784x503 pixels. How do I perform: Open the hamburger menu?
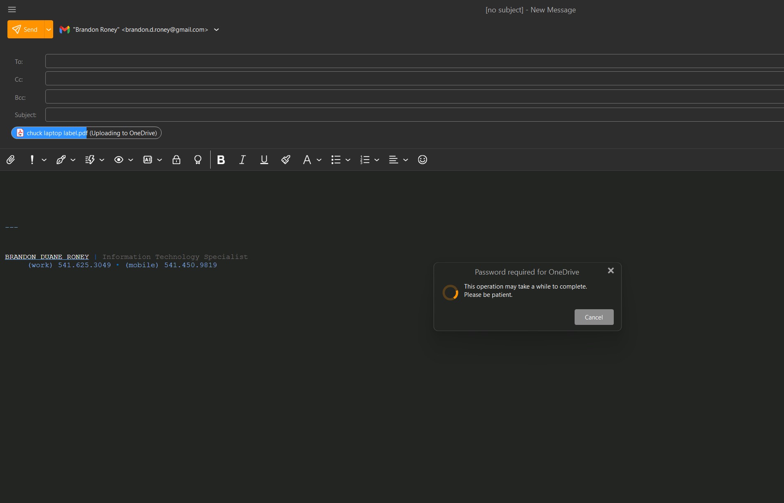[12, 9]
